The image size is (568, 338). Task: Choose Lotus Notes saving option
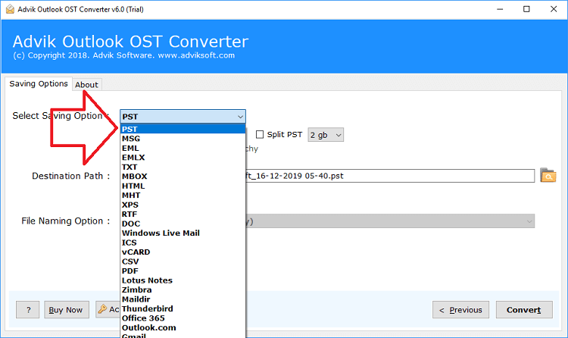tap(183, 280)
